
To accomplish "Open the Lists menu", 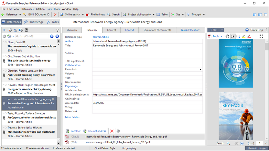I will pos(49,9).
